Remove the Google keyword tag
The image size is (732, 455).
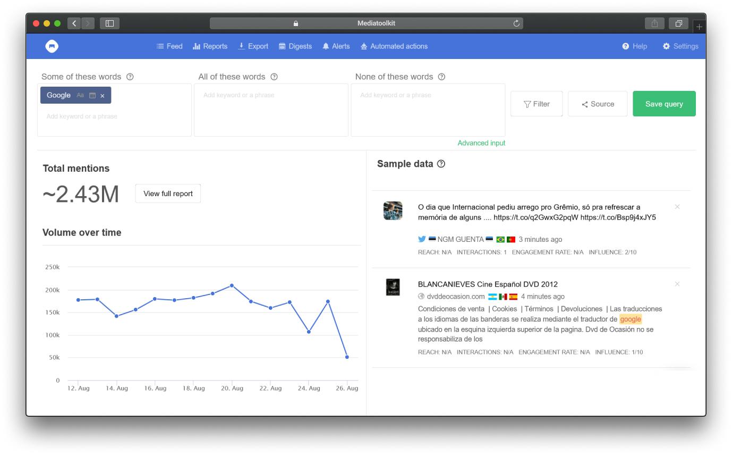pyautogui.click(x=103, y=96)
